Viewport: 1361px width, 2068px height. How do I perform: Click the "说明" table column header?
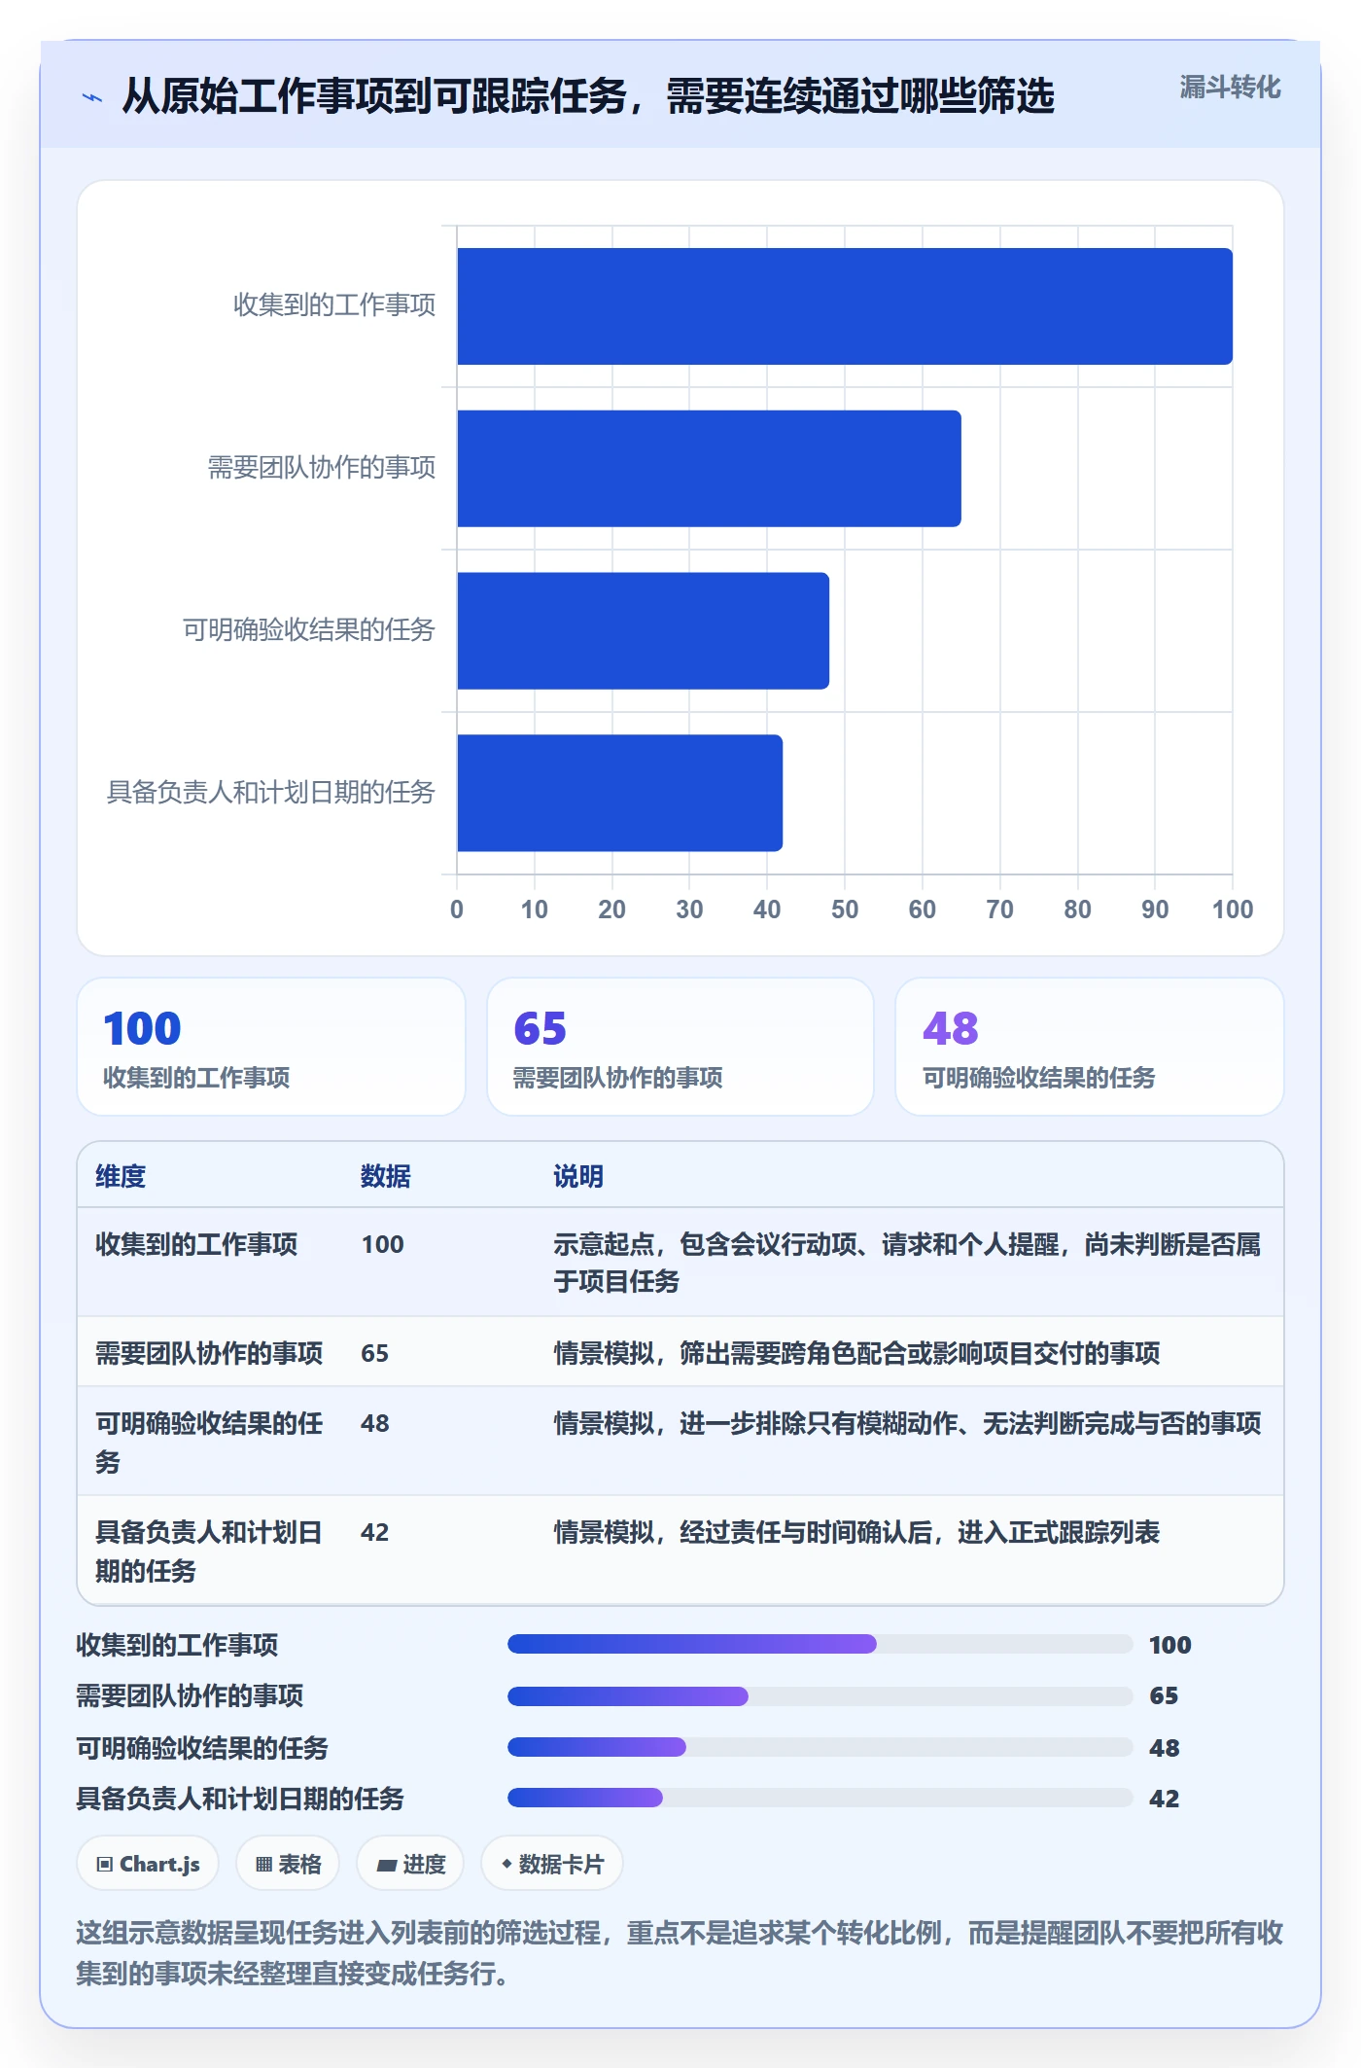[578, 1176]
